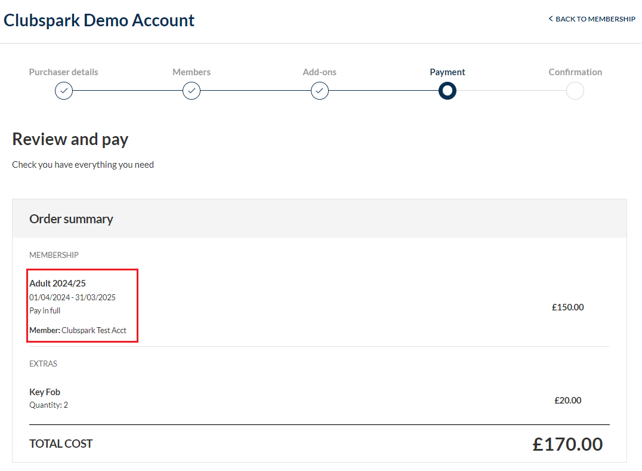Select the Add-ons step label

320,72
